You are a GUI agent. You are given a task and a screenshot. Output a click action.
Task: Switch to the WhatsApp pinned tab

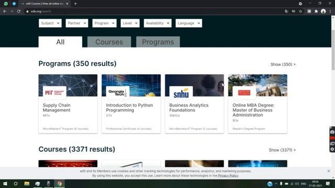[6, 4]
